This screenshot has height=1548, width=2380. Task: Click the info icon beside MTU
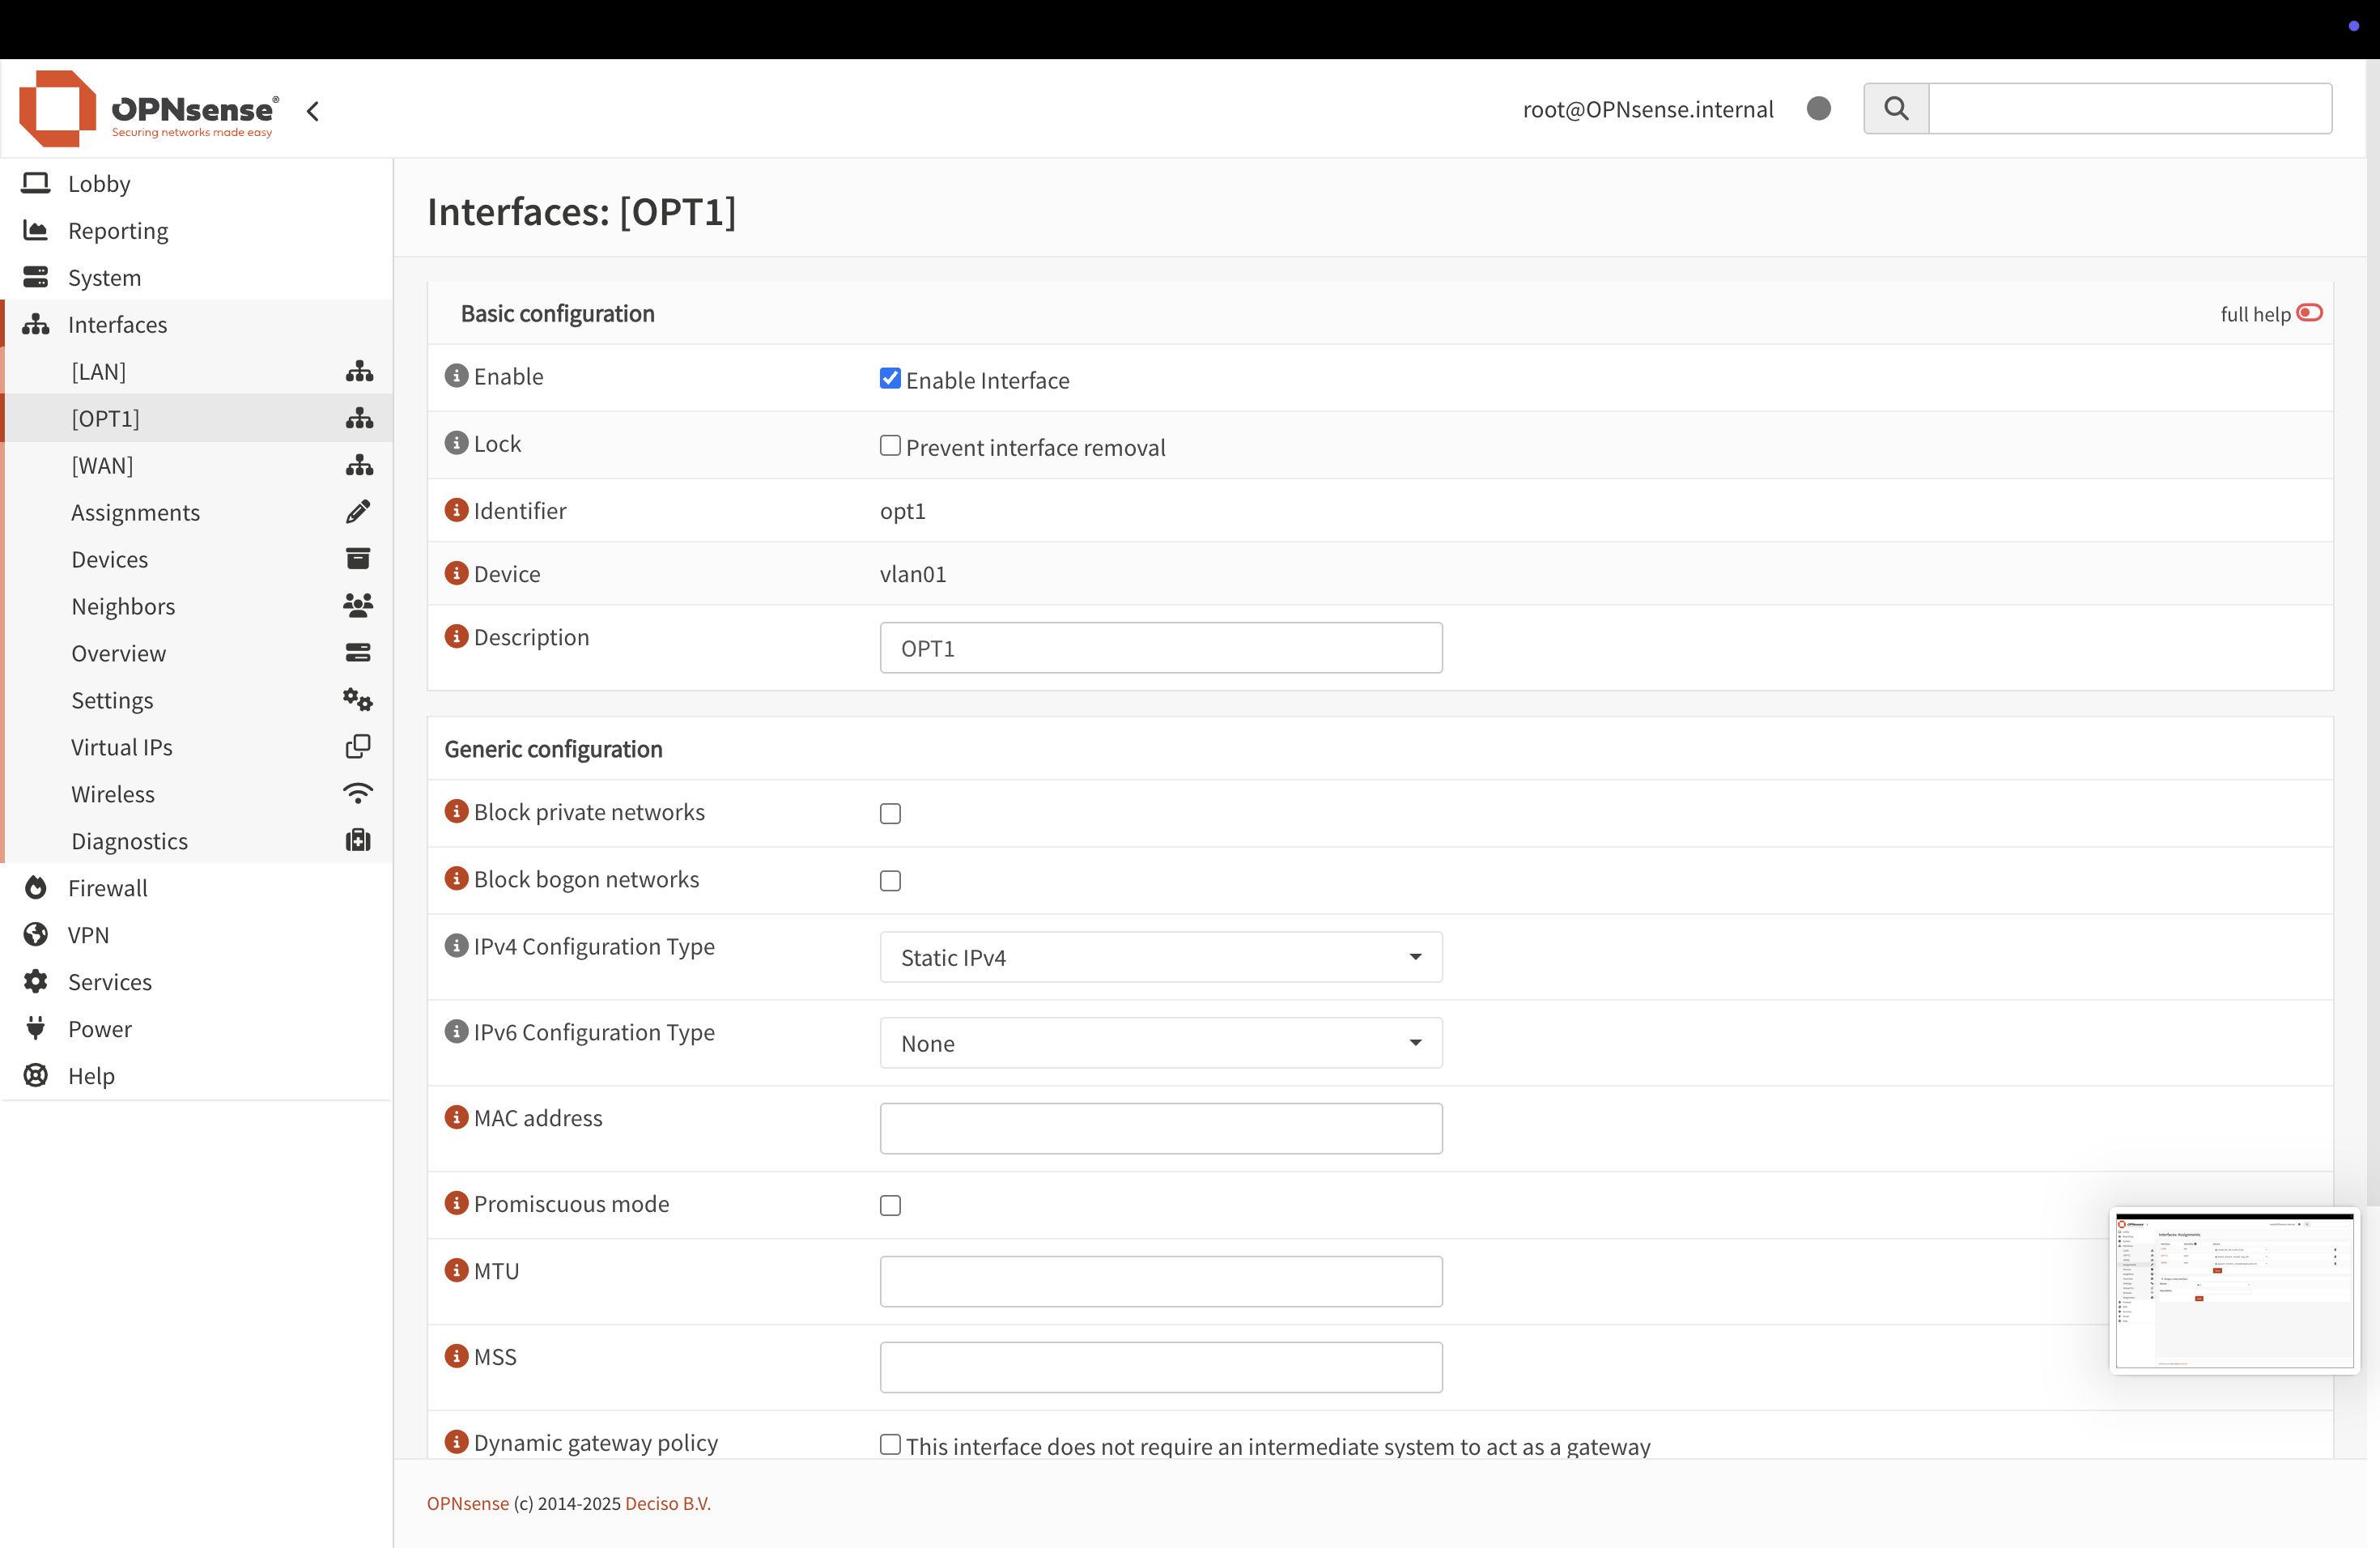click(456, 1270)
